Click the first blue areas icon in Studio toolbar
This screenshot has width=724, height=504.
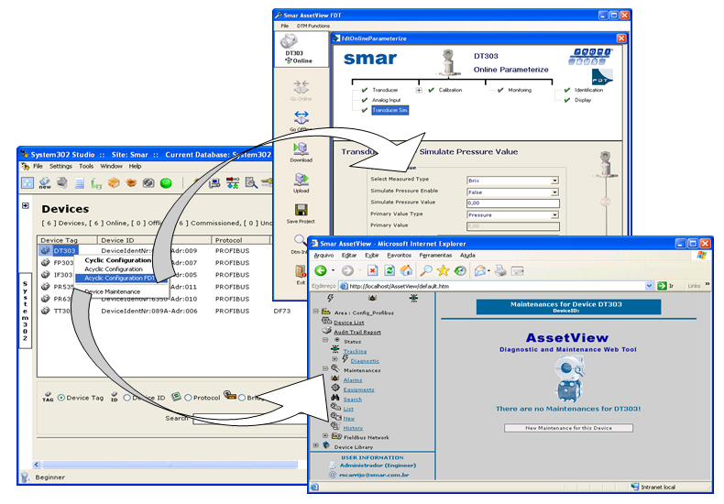click(x=27, y=182)
